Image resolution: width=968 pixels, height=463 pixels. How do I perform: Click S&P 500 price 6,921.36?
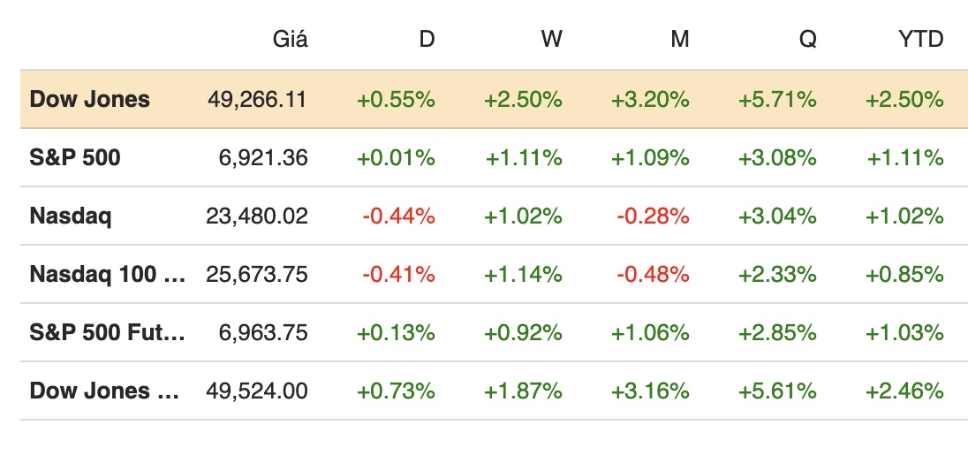point(263,157)
